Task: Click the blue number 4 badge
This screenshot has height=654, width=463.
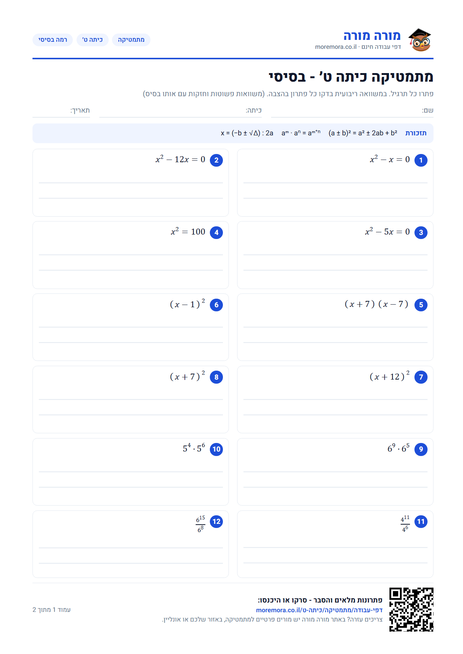Action: click(217, 233)
